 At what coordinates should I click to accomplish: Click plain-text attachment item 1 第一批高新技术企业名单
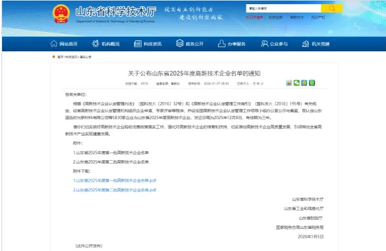(111, 153)
